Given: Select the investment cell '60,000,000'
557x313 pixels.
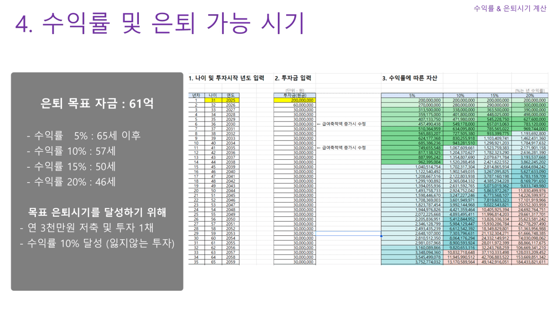Looking at the screenshot, I should (295, 105).
